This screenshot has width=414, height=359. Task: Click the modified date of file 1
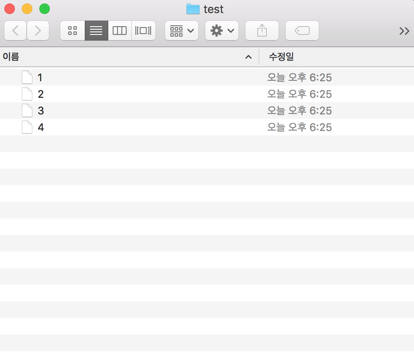click(x=300, y=78)
